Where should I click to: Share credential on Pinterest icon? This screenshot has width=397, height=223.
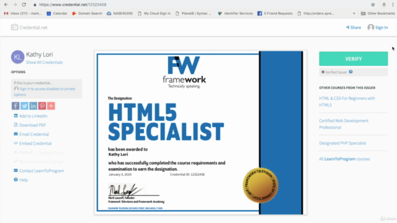pos(42,106)
